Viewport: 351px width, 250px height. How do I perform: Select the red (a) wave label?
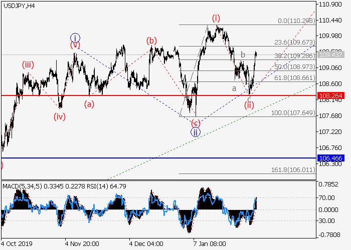point(89,104)
